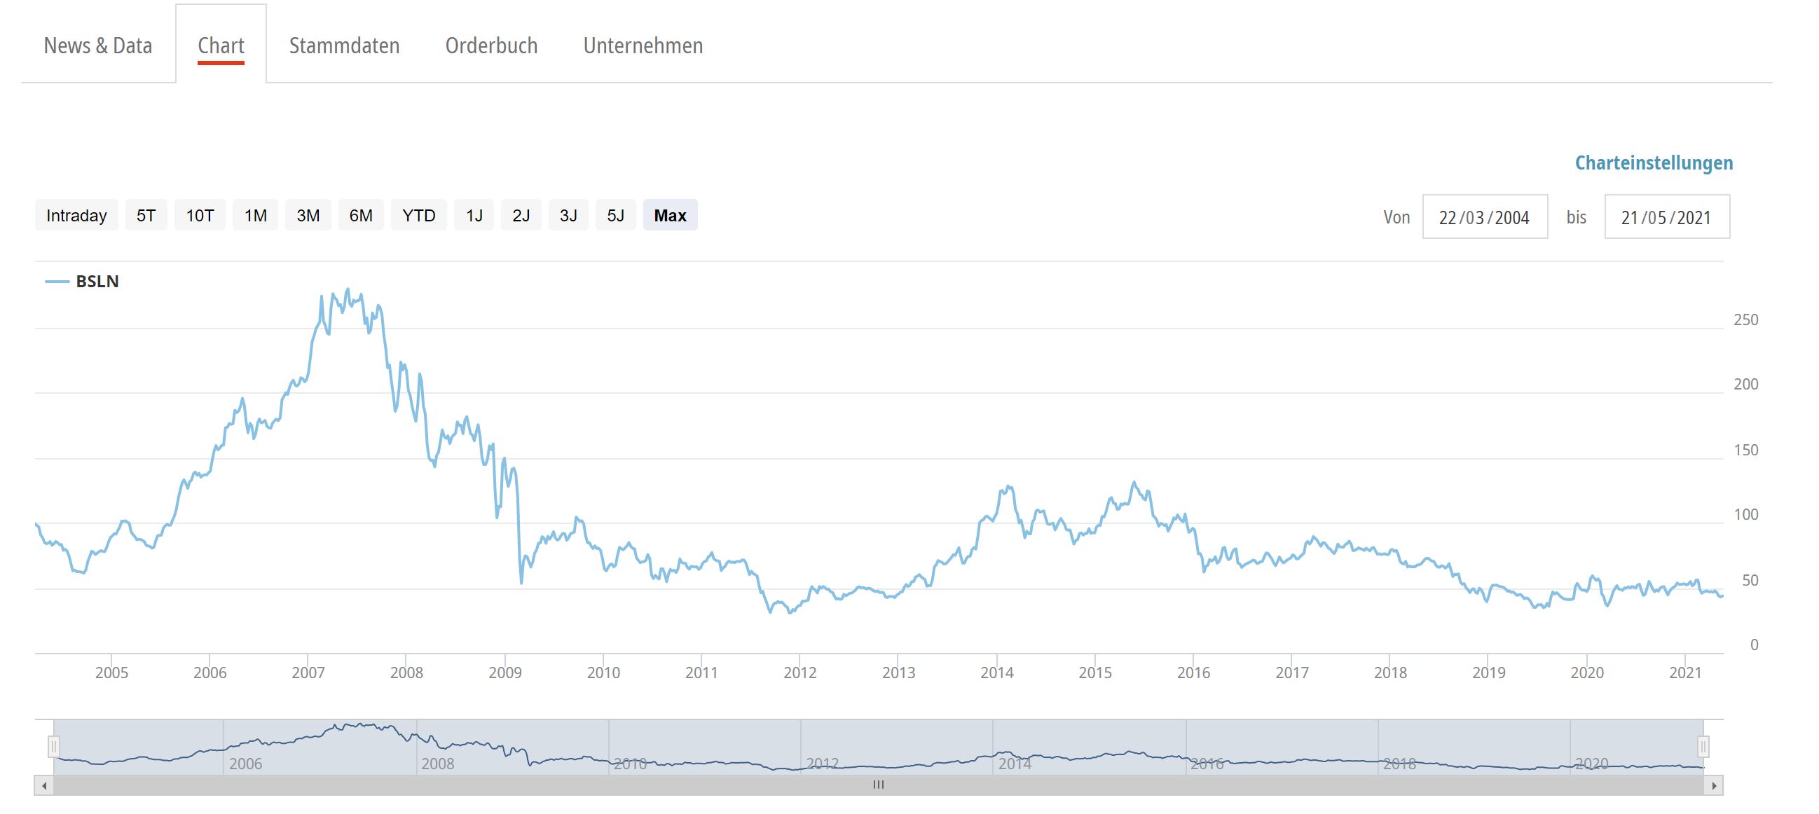This screenshot has height=814, width=1819.
Task: Select the Max time range
Action: (x=669, y=215)
